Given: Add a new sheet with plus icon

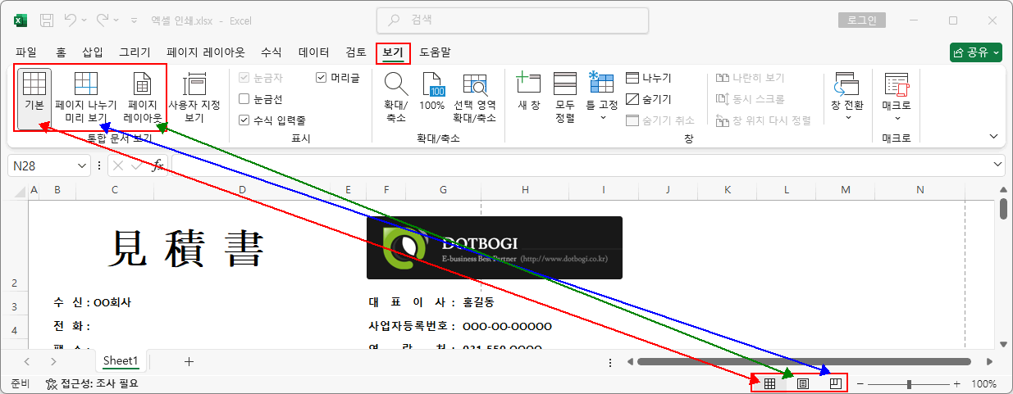Looking at the screenshot, I should pyautogui.click(x=189, y=361).
